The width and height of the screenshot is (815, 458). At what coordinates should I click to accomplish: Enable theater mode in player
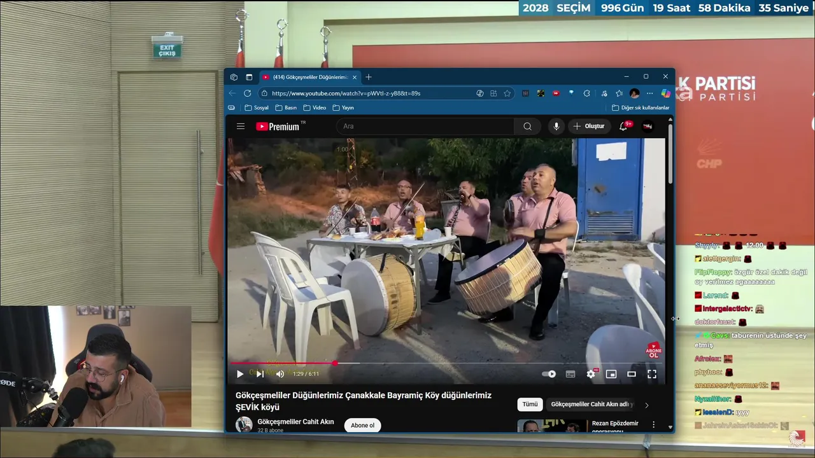click(632, 374)
